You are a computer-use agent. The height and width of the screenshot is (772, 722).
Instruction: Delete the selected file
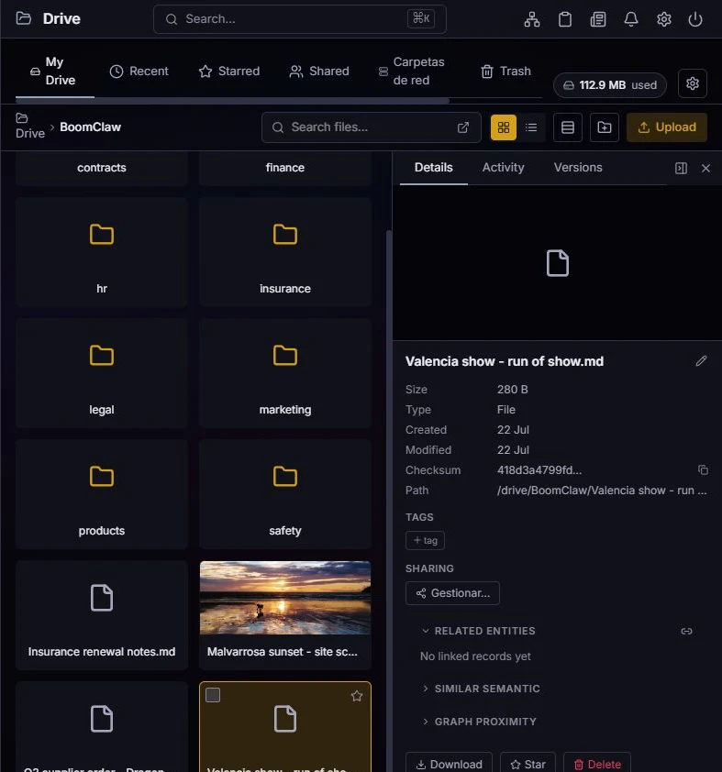(597, 764)
